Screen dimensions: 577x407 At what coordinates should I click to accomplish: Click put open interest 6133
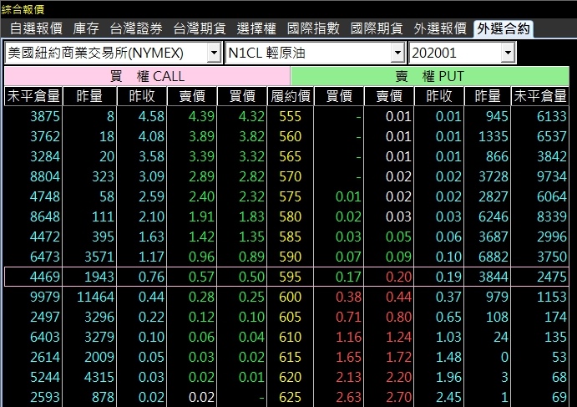pos(551,116)
